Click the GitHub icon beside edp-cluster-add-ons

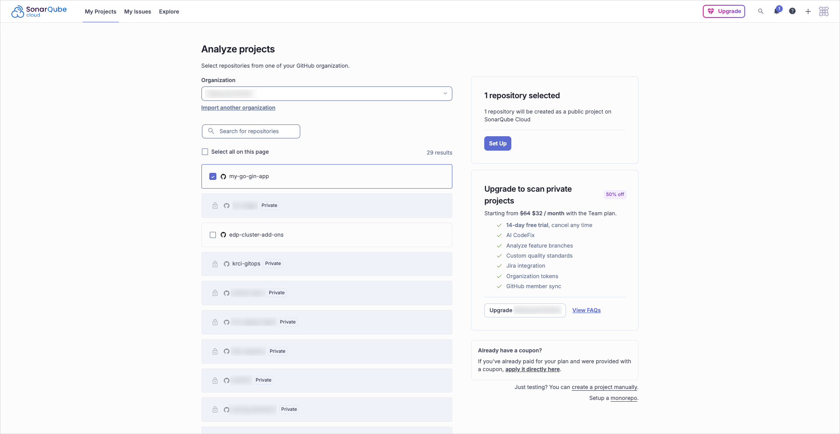tap(224, 235)
